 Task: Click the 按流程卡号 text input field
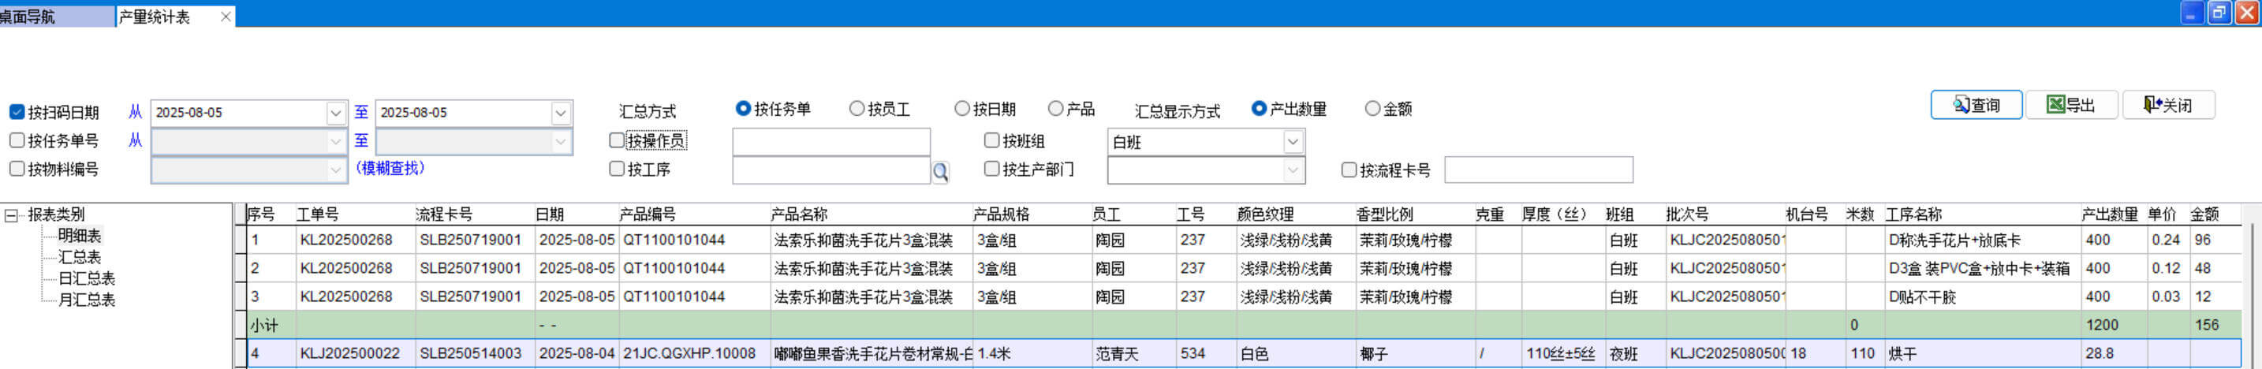point(1537,170)
